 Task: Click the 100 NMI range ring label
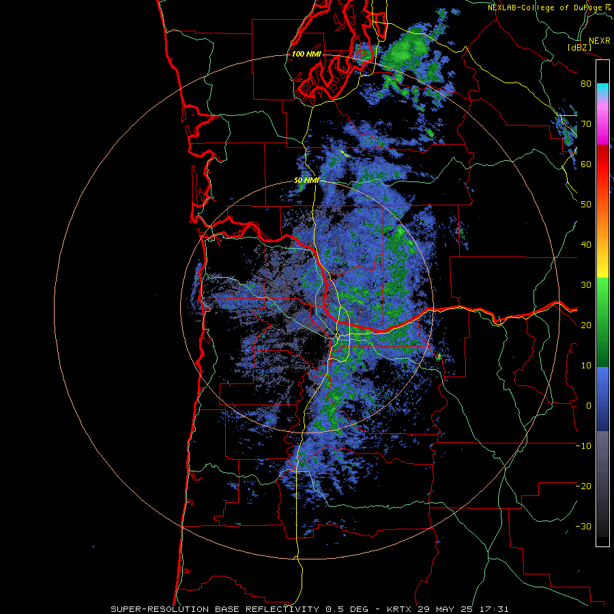click(x=306, y=54)
